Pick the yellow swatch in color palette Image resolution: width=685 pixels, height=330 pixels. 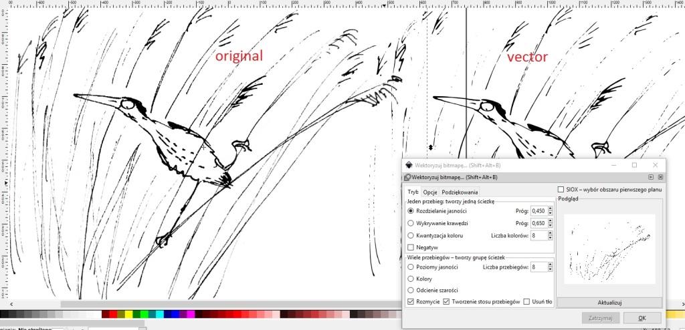click(127, 314)
